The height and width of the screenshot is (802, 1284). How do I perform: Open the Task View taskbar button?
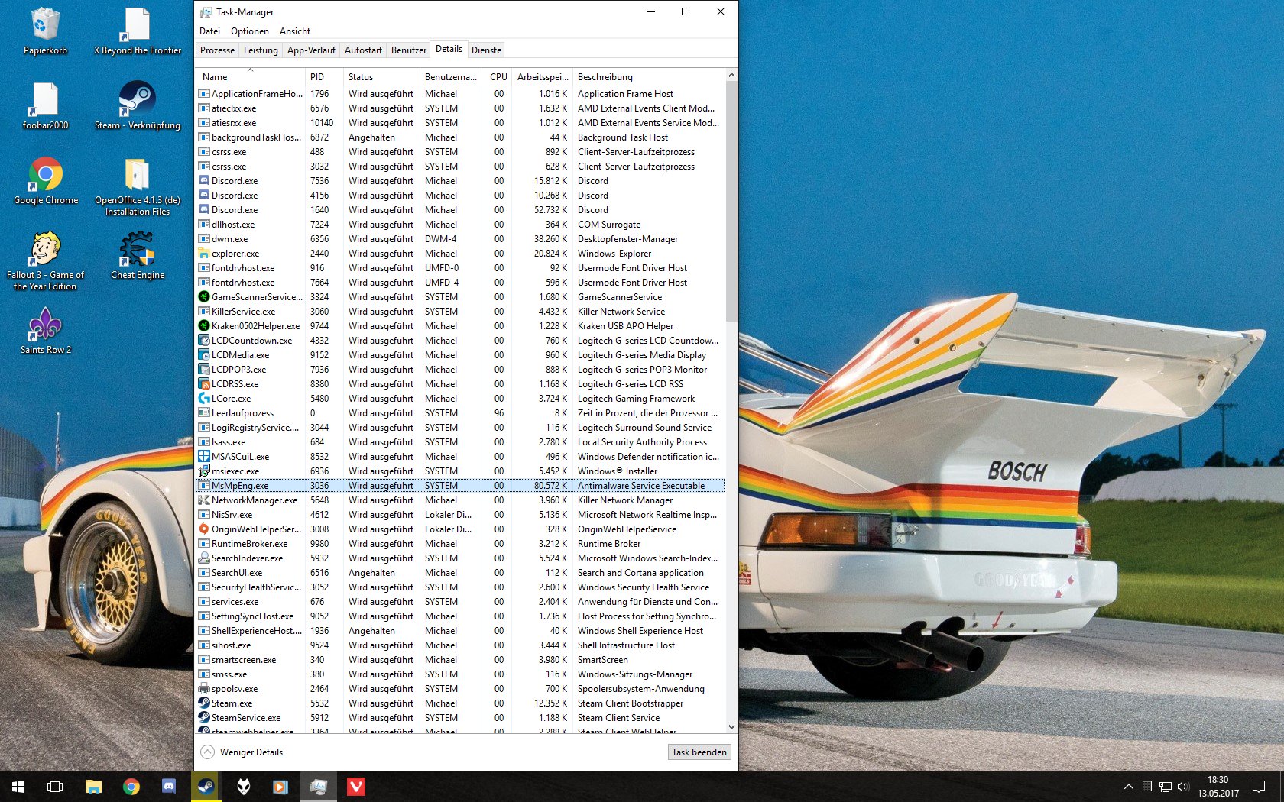tap(55, 786)
